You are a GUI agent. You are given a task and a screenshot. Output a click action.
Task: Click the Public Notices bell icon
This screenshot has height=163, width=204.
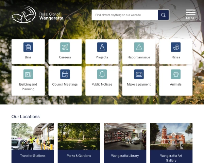[102, 74]
